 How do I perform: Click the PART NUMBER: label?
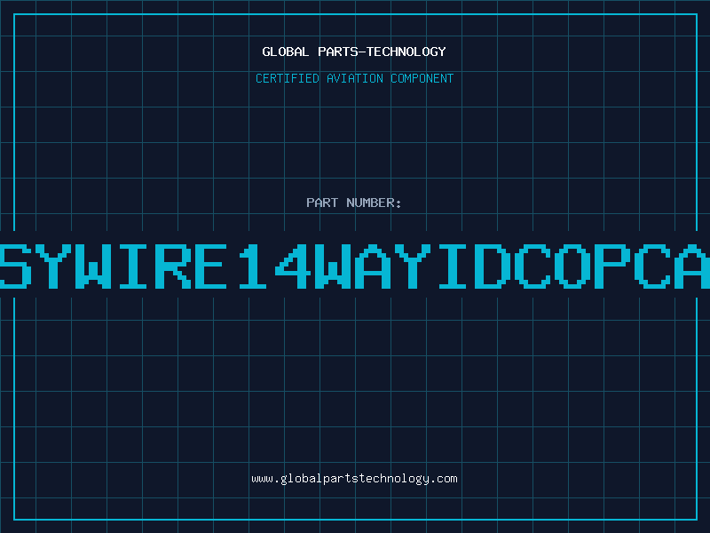pos(354,203)
